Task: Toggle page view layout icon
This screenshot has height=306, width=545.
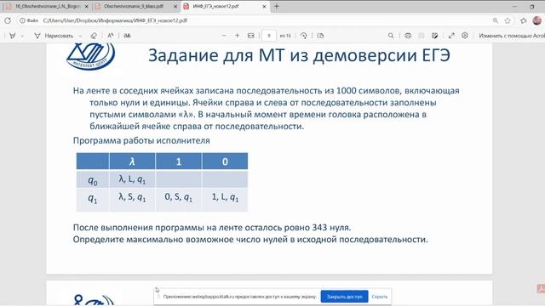Action: click(320, 36)
